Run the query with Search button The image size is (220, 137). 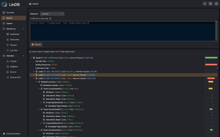[36, 45]
